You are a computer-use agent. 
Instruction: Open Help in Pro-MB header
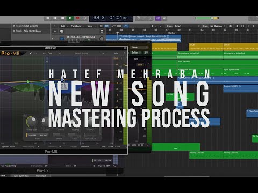point(116,53)
